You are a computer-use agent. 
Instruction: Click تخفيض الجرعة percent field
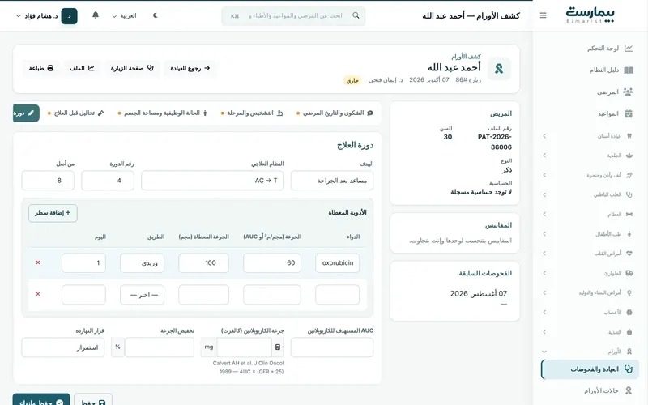coord(159,347)
